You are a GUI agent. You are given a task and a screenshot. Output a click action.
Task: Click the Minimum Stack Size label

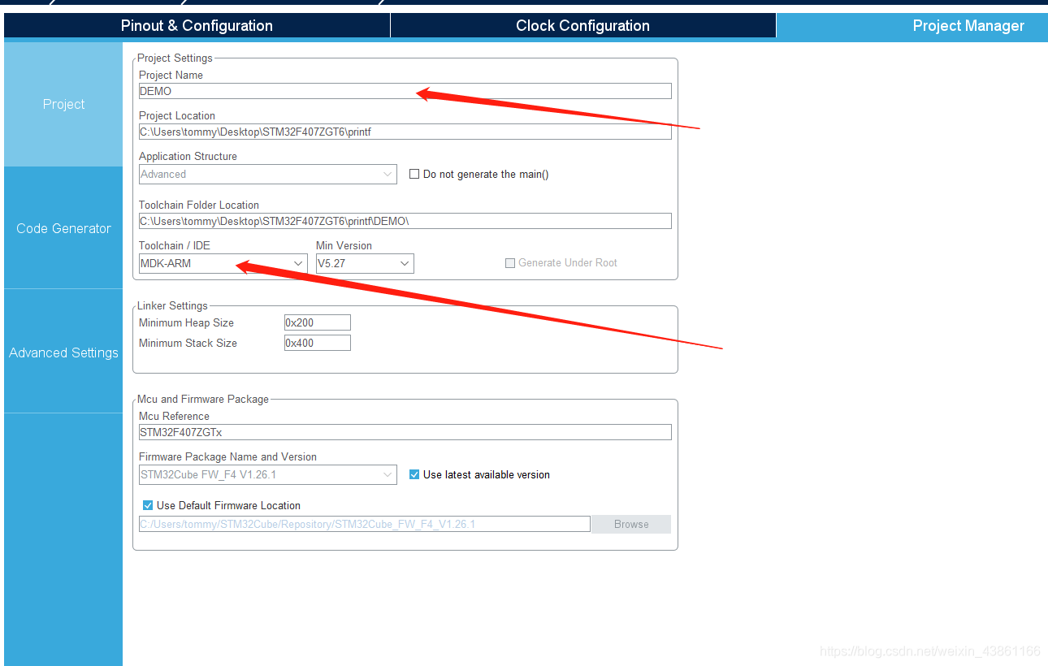click(188, 343)
